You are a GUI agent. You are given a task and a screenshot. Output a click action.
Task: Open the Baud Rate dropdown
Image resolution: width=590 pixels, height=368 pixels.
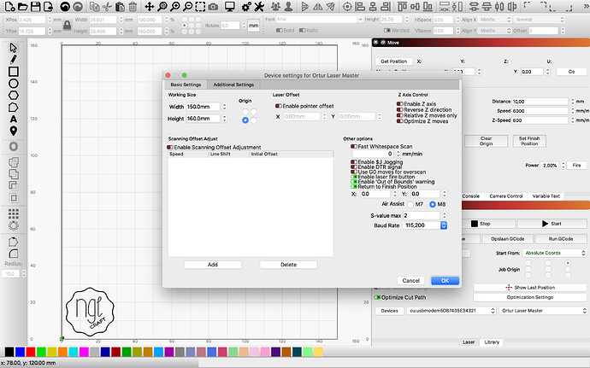click(425, 225)
